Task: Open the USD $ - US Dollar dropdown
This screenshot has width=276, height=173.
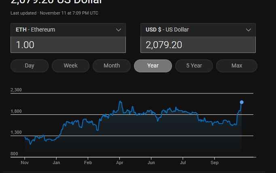Action: [198, 30]
